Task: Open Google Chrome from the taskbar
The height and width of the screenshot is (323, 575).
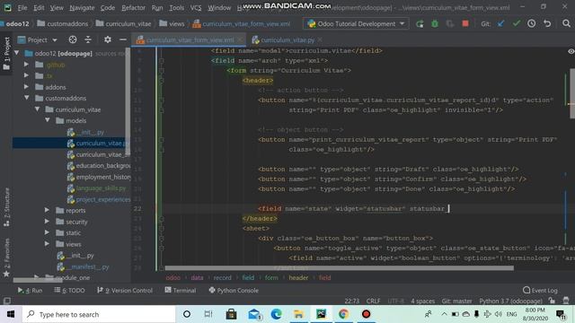Action: coord(343,314)
